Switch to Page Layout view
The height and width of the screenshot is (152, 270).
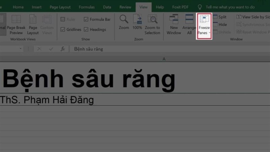click(x=33, y=24)
